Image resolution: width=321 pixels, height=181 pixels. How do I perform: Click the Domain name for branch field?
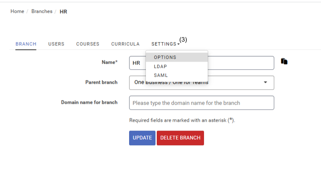pos(201,103)
